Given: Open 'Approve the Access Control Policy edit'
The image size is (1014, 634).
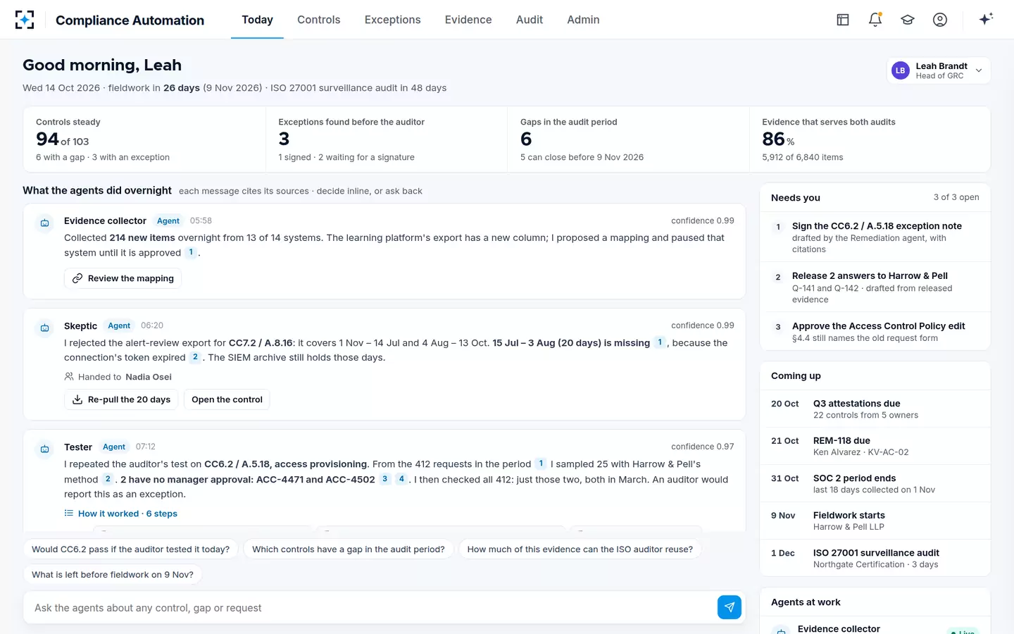Looking at the screenshot, I should coord(875,332).
